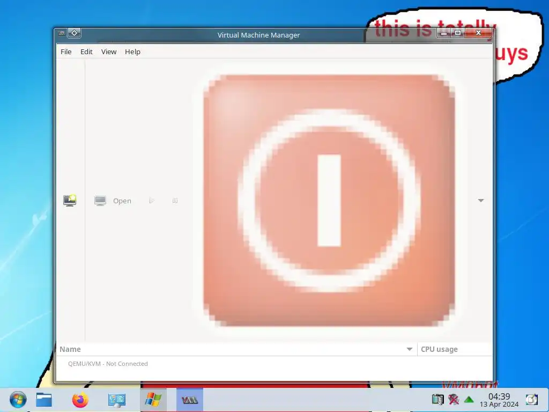
Task: Click the sort arrow in the Name column
Action: [409, 349]
